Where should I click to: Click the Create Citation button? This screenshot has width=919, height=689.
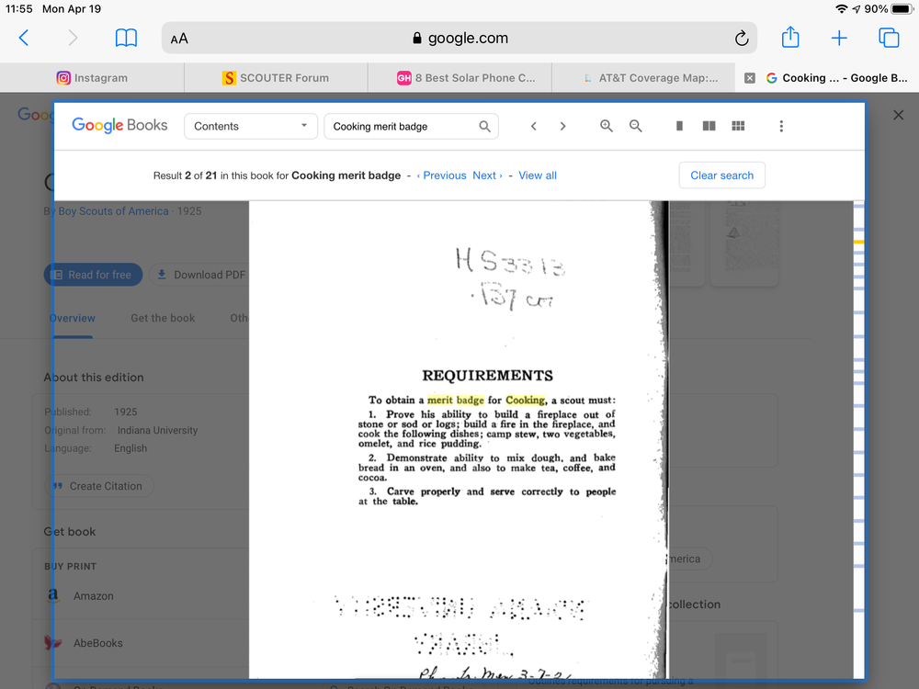pos(99,486)
